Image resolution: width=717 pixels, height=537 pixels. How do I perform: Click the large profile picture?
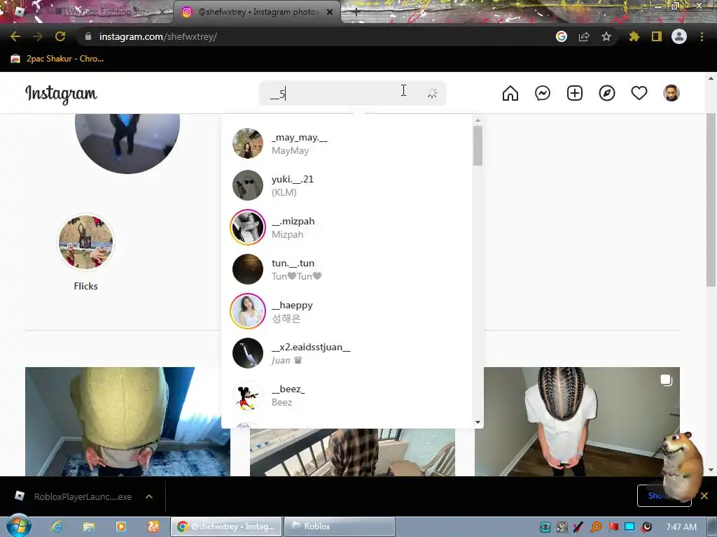(127, 144)
